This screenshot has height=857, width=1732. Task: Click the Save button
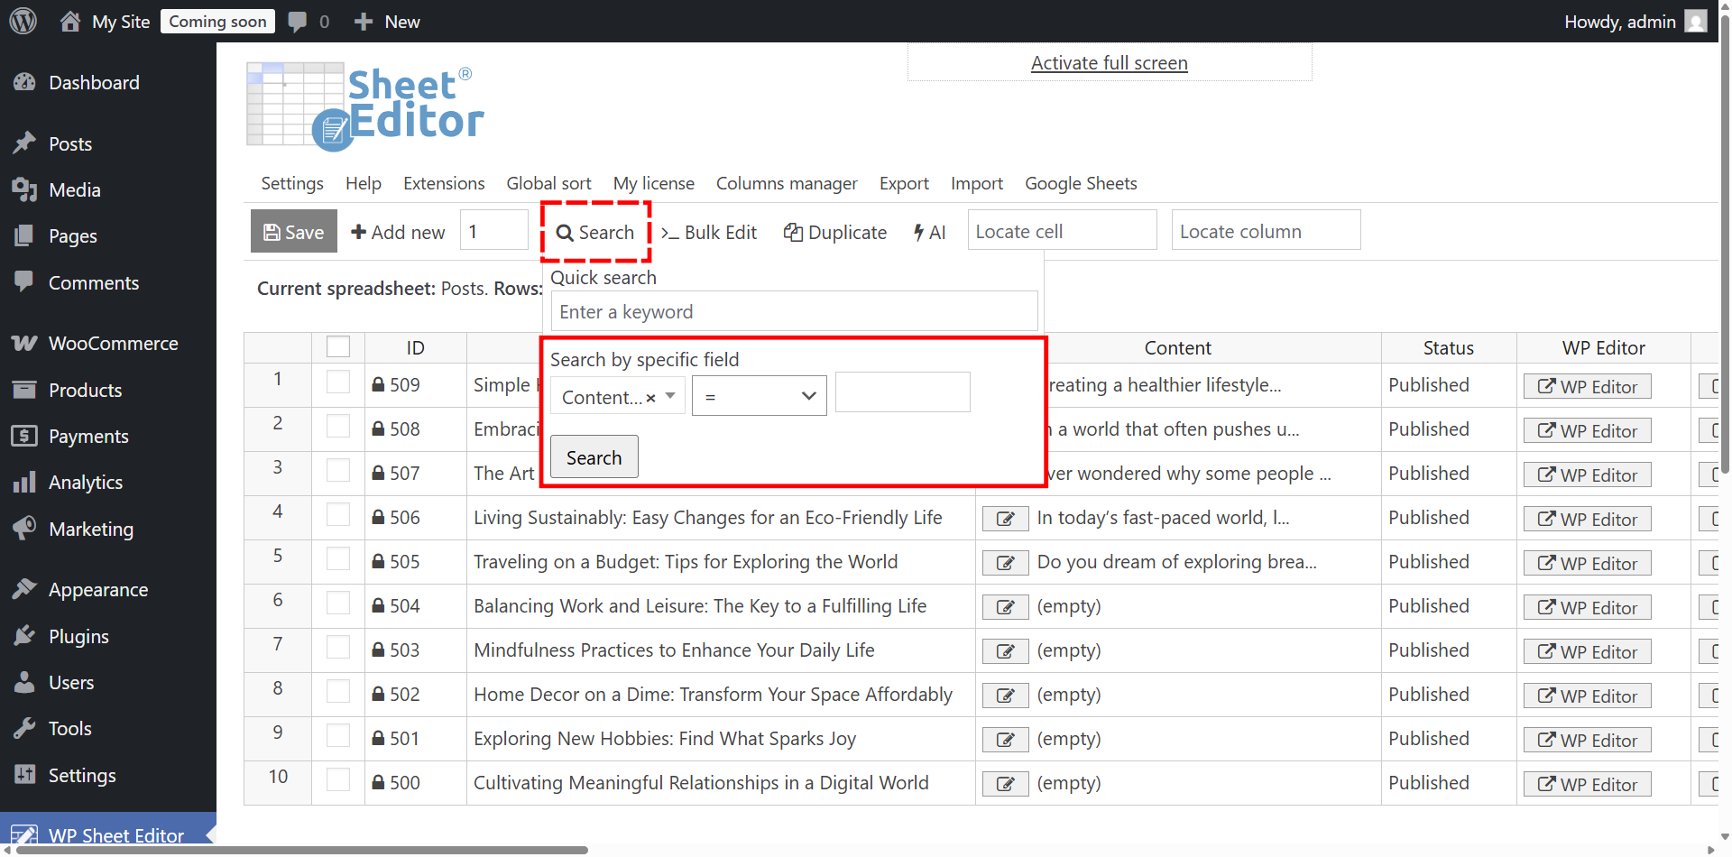pyautogui.click(x=294, y=231)
